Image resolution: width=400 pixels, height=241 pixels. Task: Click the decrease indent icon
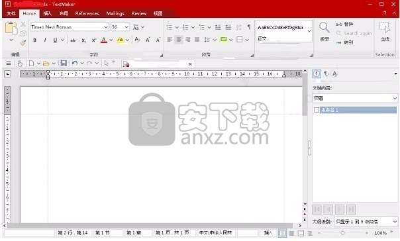(x=218, y=27)
